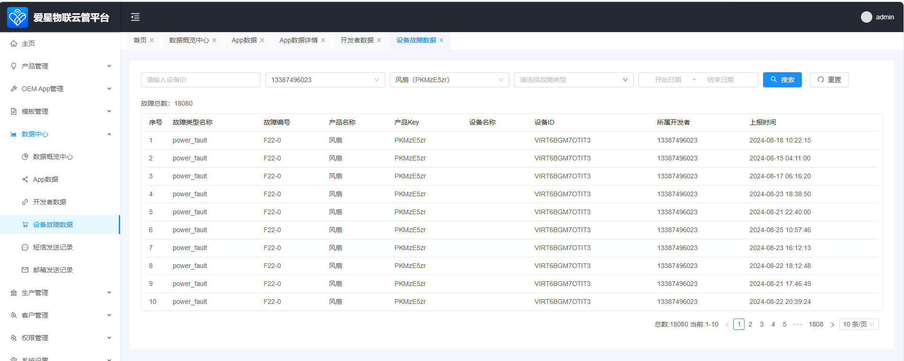The height and width of the screenshot is (361, 904).
Task: Click the 开始日期 date field
Action: point(668,80)
